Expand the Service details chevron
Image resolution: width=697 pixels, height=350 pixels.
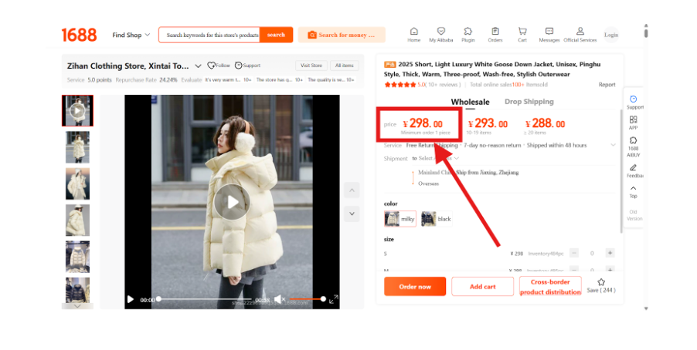[613, 145]
